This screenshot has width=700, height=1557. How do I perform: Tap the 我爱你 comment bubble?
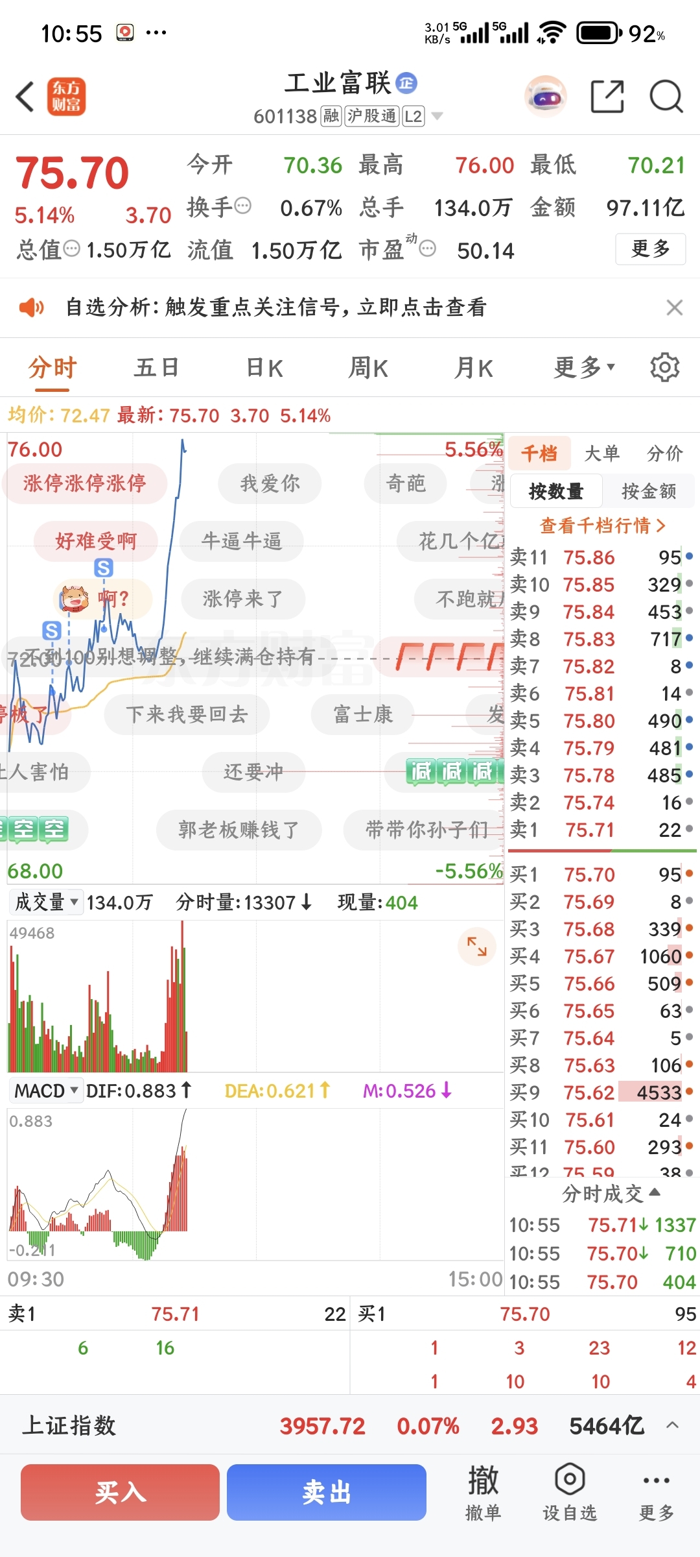(270, 483)
